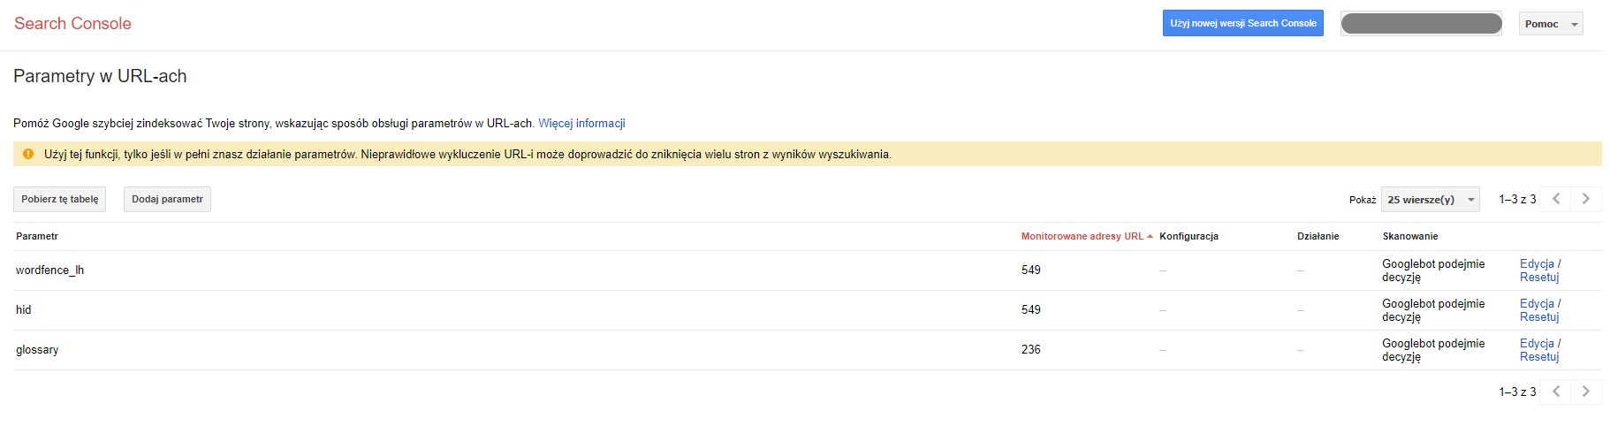Open the 25 wiersze(y) rows dropdown

1431,200
